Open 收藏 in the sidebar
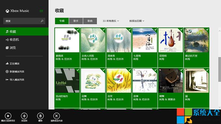Image resolution: width=221 pixels, height=124 pixels. (x=24, y=31)
